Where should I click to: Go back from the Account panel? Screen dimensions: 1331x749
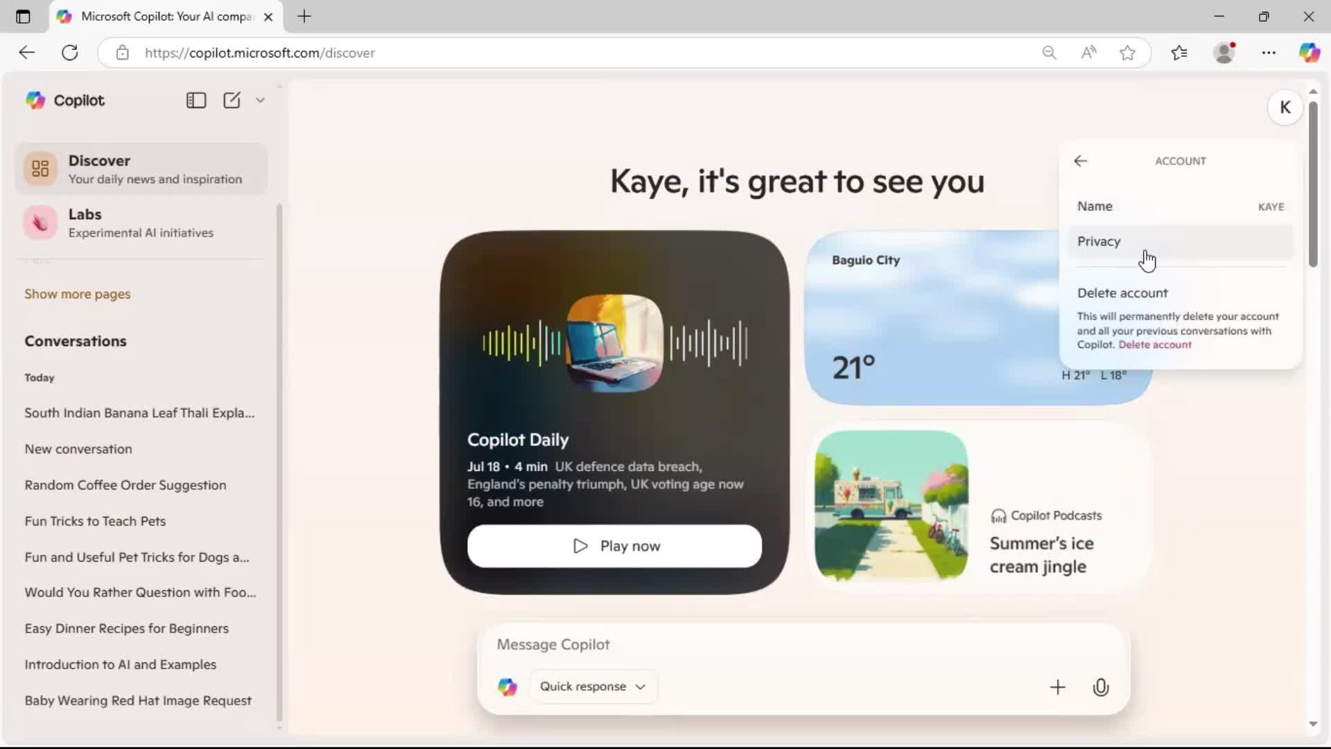point(1081,161)
